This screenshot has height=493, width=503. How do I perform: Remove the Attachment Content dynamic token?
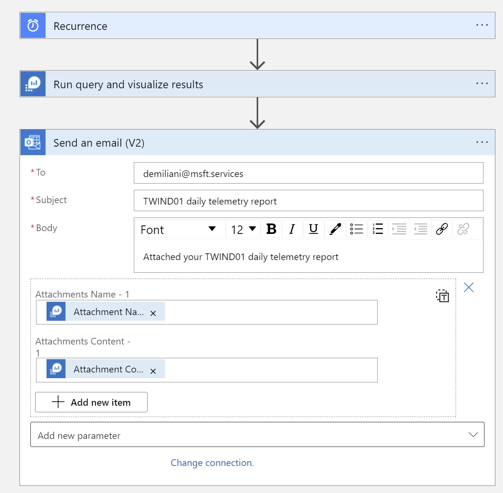[153, 371]
